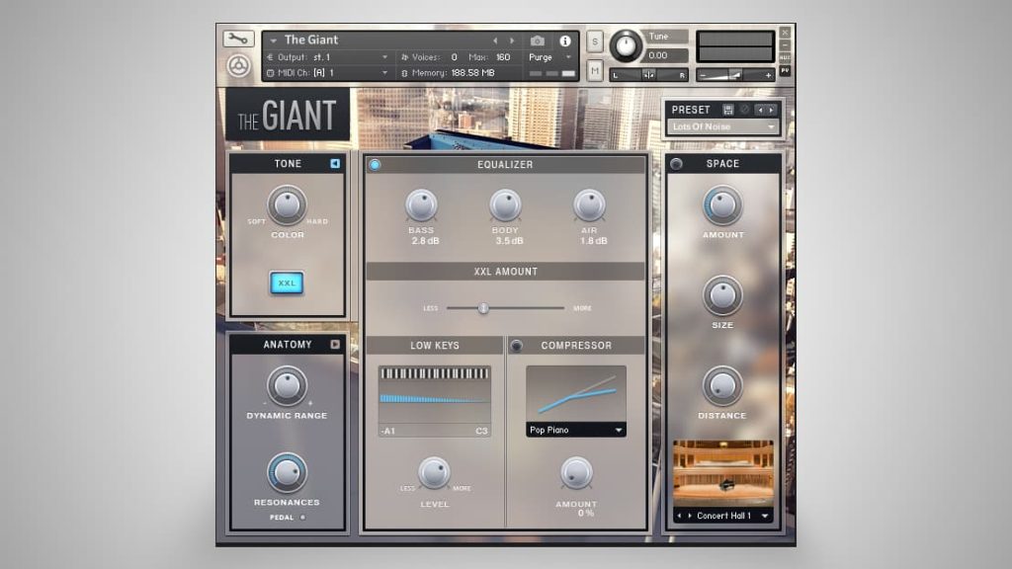Click the Tone panel arrow icon
This screenshot has width=1012, height=569.
pyautogui.click(x=335, y=163)
